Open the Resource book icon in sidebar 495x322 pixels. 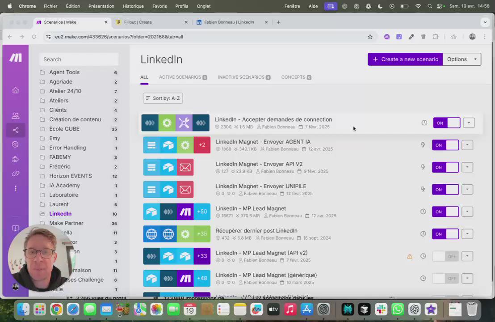[16, 228]
